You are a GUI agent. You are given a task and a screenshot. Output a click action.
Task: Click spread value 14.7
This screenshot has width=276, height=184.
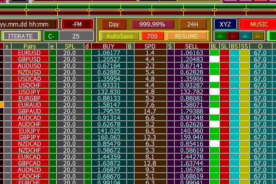pyautogui.click(x=150, y=111)
